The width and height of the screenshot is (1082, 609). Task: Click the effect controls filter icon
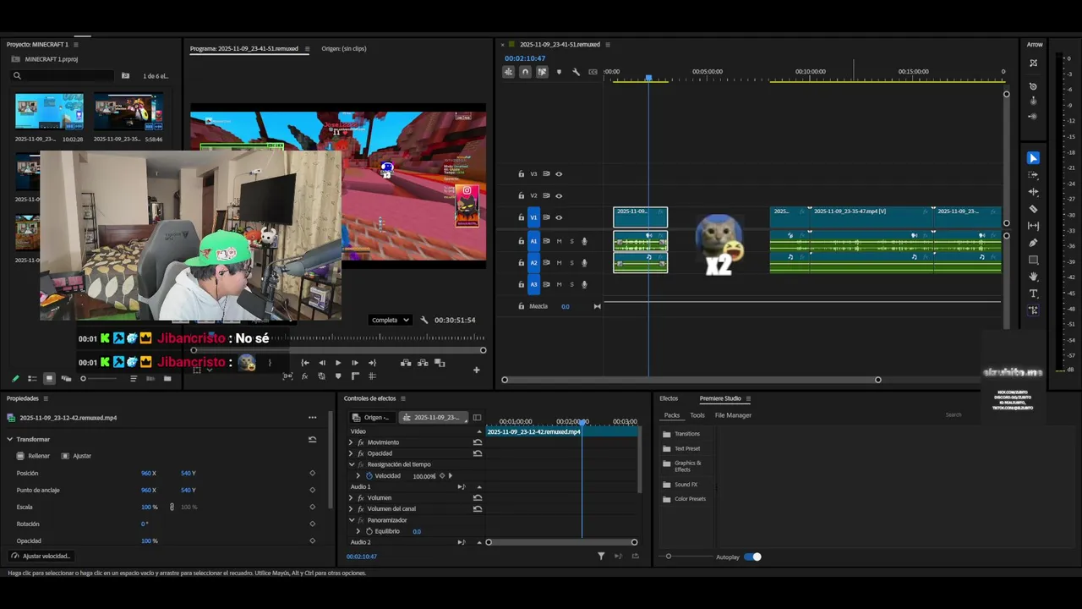click(601, 557)
